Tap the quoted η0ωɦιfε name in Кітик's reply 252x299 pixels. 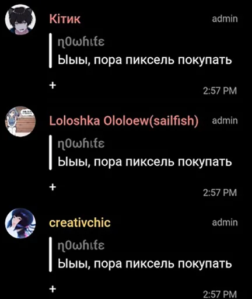coord(81,41)
